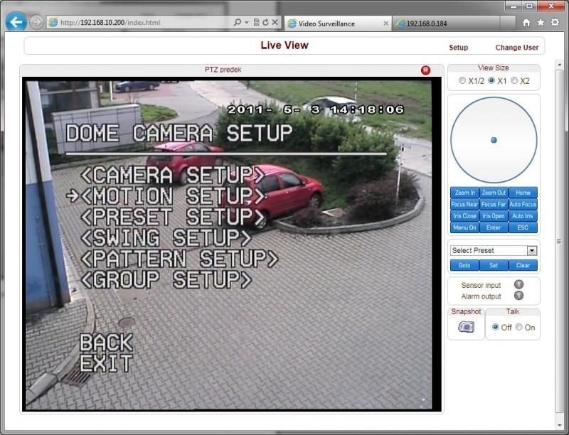Click the browser back arrow button
The image size is (569, 435).
pos(15,22)
